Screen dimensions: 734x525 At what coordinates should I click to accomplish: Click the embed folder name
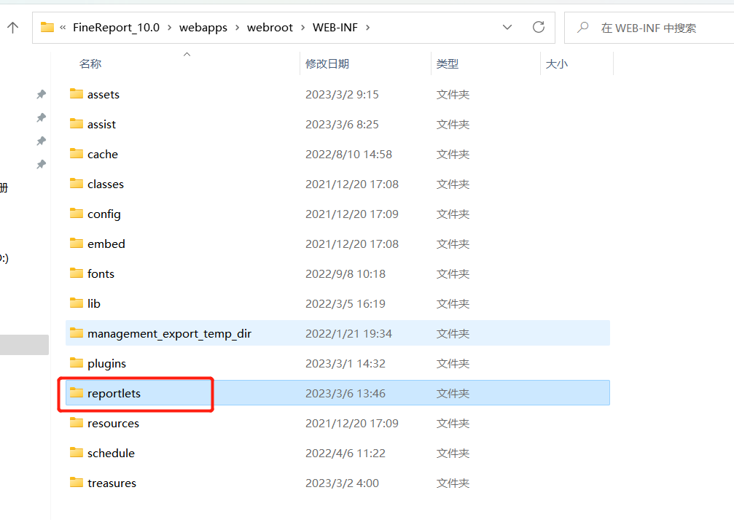106,244
